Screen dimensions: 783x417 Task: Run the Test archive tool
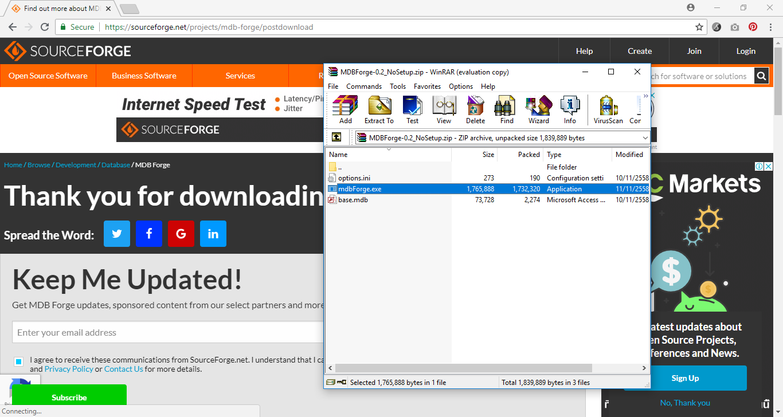point(412,109)
